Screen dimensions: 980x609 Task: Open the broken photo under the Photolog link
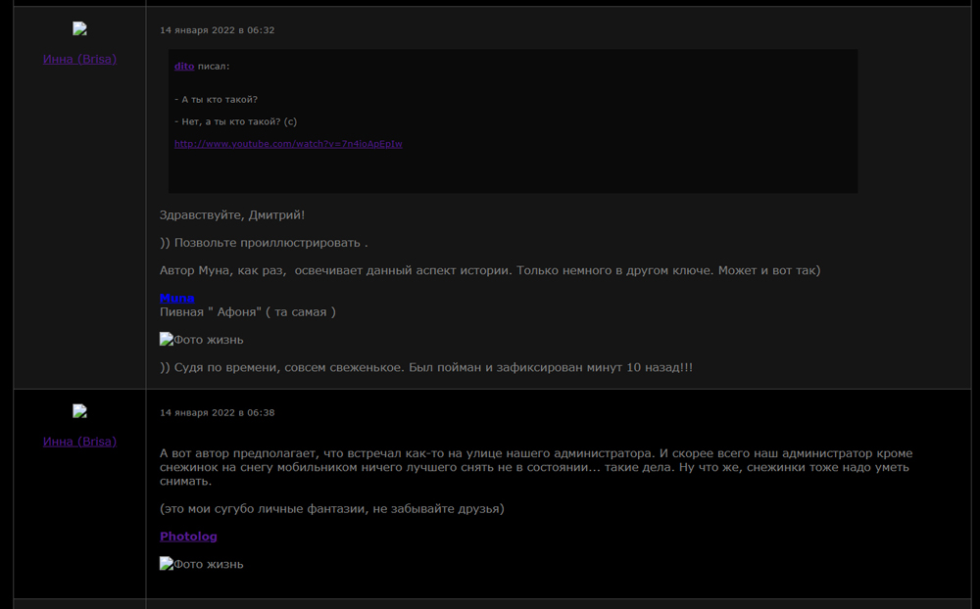coord(202,564)
